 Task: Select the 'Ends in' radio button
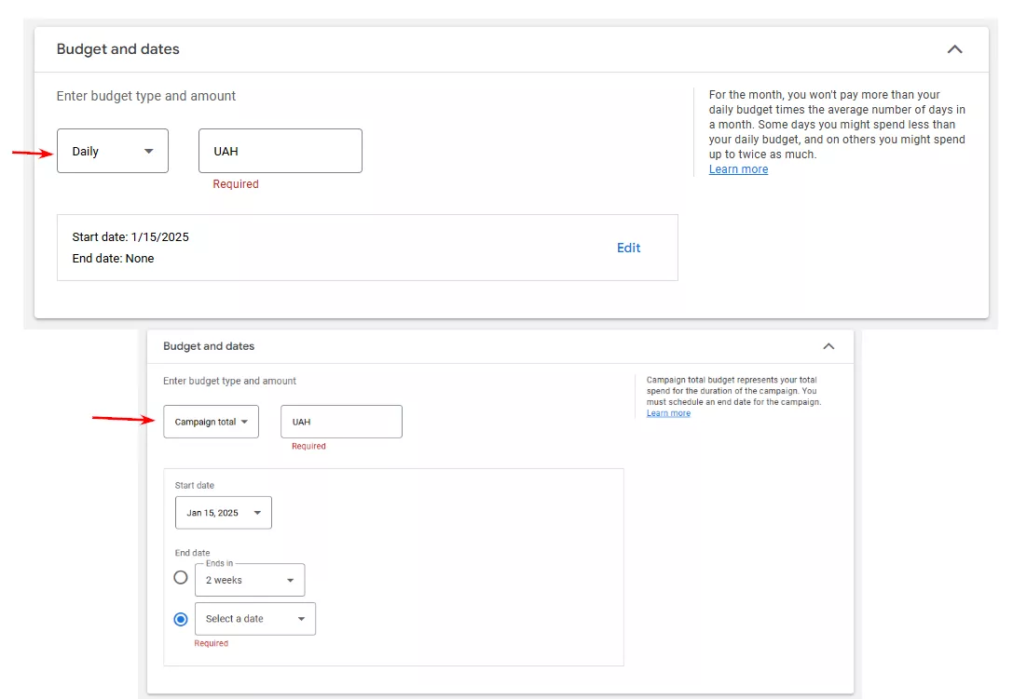click(x=181, y=577)
